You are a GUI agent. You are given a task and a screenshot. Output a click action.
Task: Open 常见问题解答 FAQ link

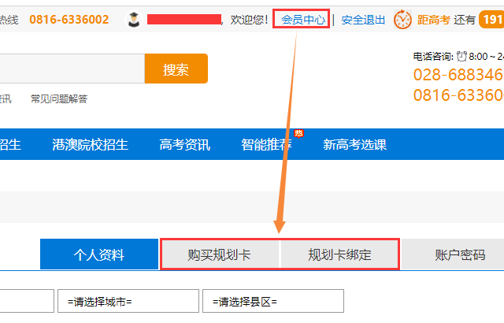click(59, 98)
